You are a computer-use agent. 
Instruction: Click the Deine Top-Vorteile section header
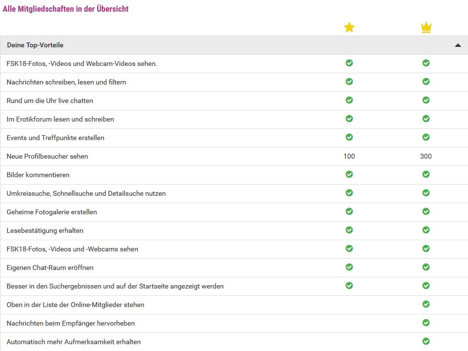[x=35, y=45]
